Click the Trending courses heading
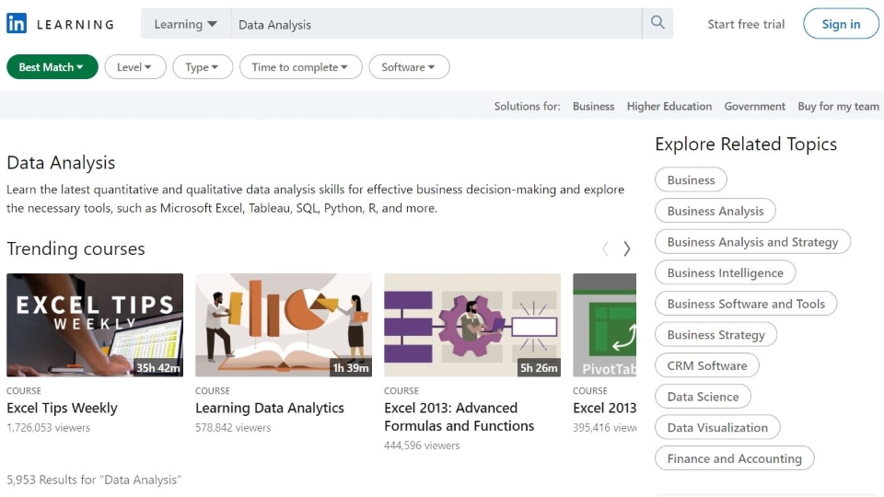Image resolution: width=884 pixels, height=497 pixels. [76, 248]
